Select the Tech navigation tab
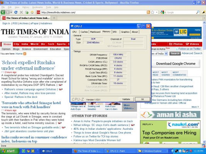Image resolution: width=206 pixels, height=154 pixels. point(51,44)
